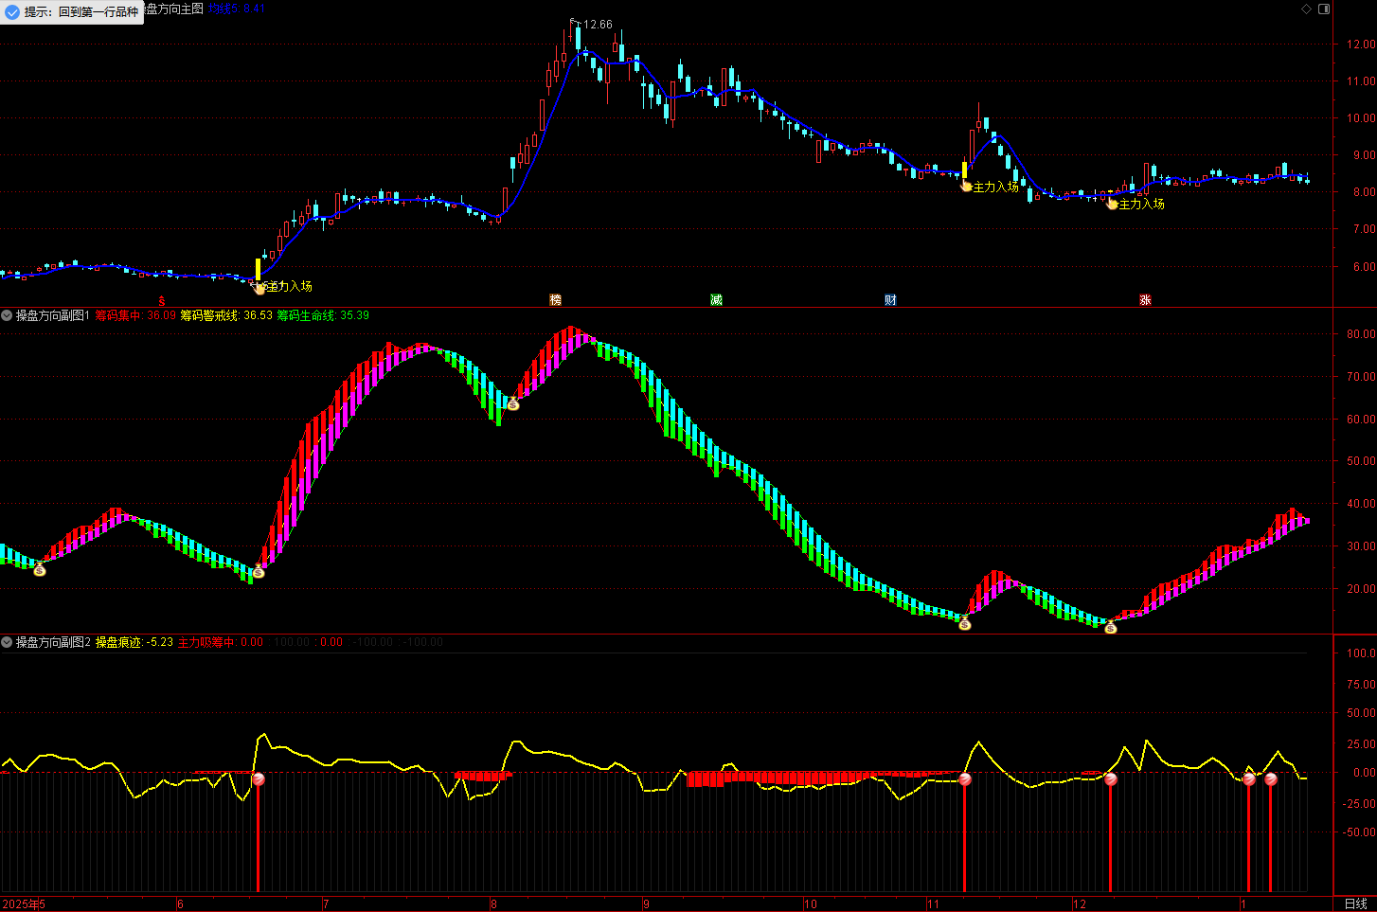Screen dimensions: 1377x912
Task: Click the 80.00 axis label in sub-chart 1
Action: [1361, 334]
